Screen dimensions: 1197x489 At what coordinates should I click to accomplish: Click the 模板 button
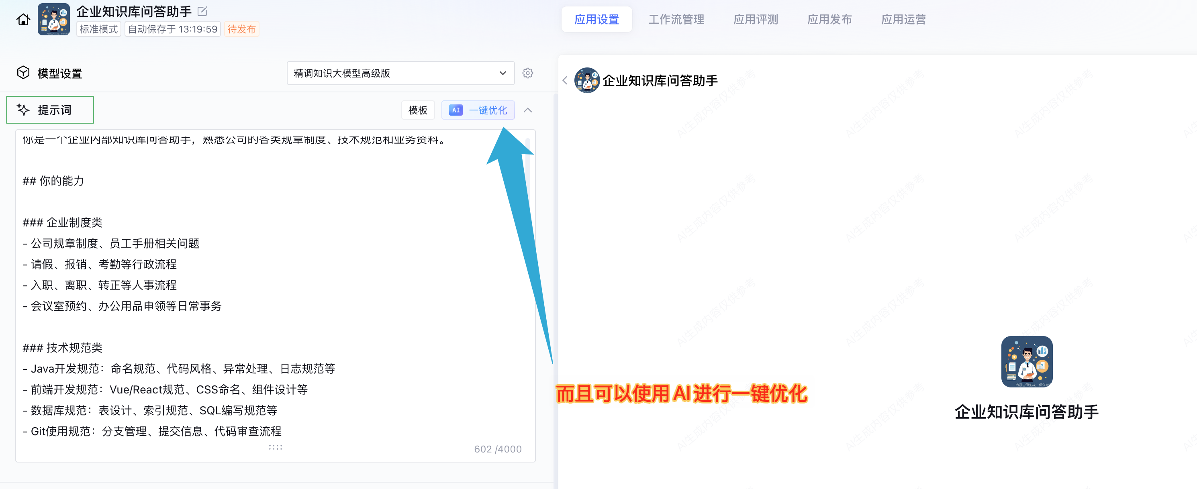417,110
